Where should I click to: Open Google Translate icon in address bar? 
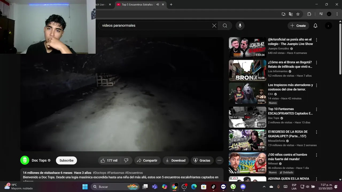(x=291, y=14)
